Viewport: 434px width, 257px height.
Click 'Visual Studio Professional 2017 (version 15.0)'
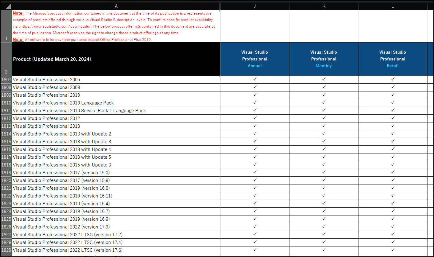pos(116,173)
